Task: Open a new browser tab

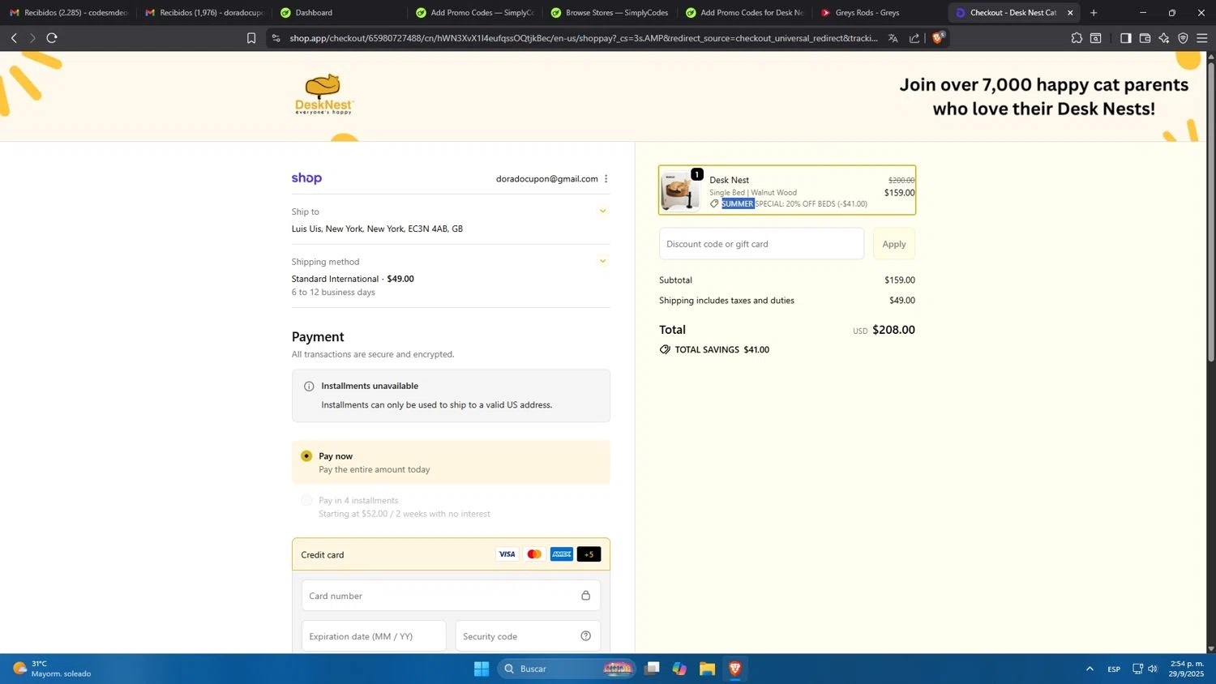Action: (1094, 12)
